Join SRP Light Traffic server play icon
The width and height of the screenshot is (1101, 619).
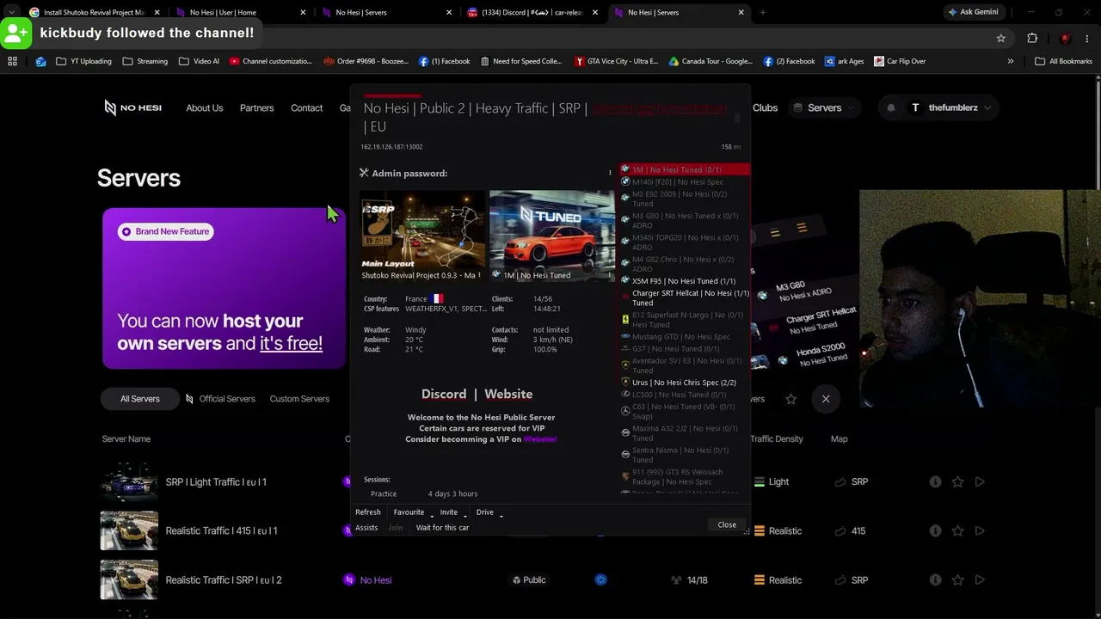980,482
